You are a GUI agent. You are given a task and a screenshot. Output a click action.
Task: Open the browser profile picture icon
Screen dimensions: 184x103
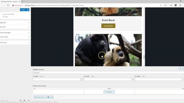[x=176, y=5]
